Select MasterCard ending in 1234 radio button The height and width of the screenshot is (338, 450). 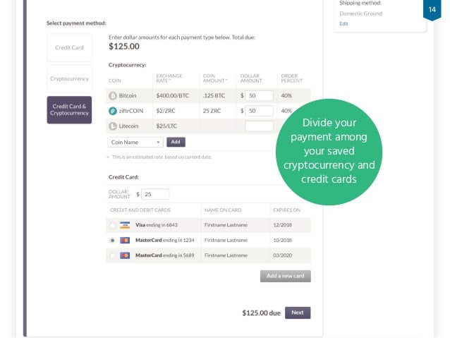tap(113, 241)
